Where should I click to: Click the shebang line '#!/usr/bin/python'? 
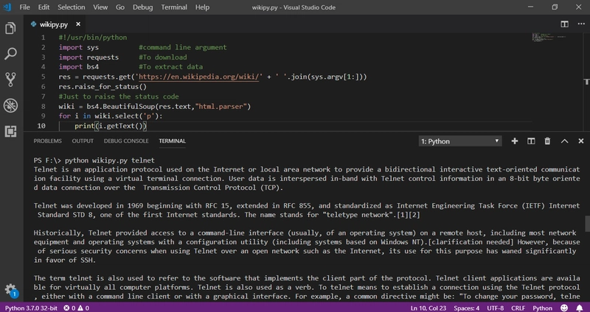pos(93,38)
